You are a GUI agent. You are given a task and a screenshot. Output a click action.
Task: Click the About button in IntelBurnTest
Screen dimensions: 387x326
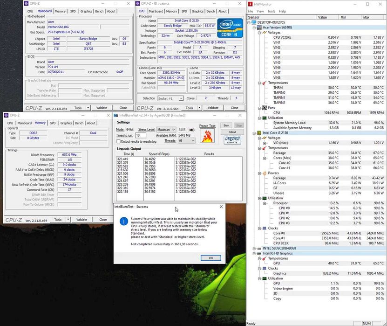(x=232, y=132)
